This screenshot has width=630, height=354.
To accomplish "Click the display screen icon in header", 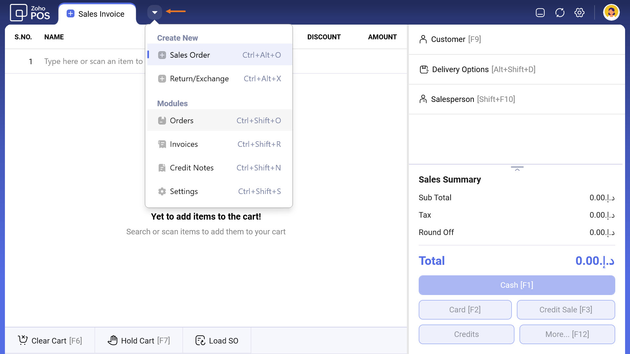I will coord(540,13).
